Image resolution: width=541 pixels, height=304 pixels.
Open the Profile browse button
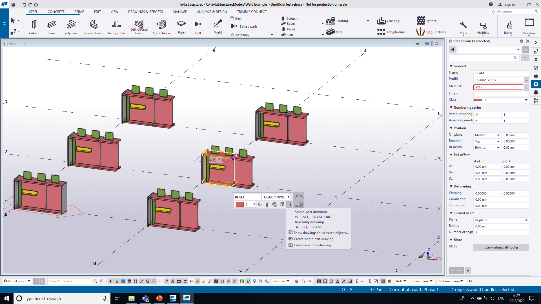click(x=526, y=80)
